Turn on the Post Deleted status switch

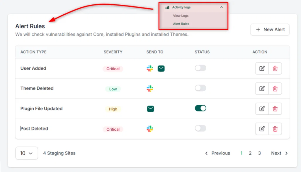(200, 128)
